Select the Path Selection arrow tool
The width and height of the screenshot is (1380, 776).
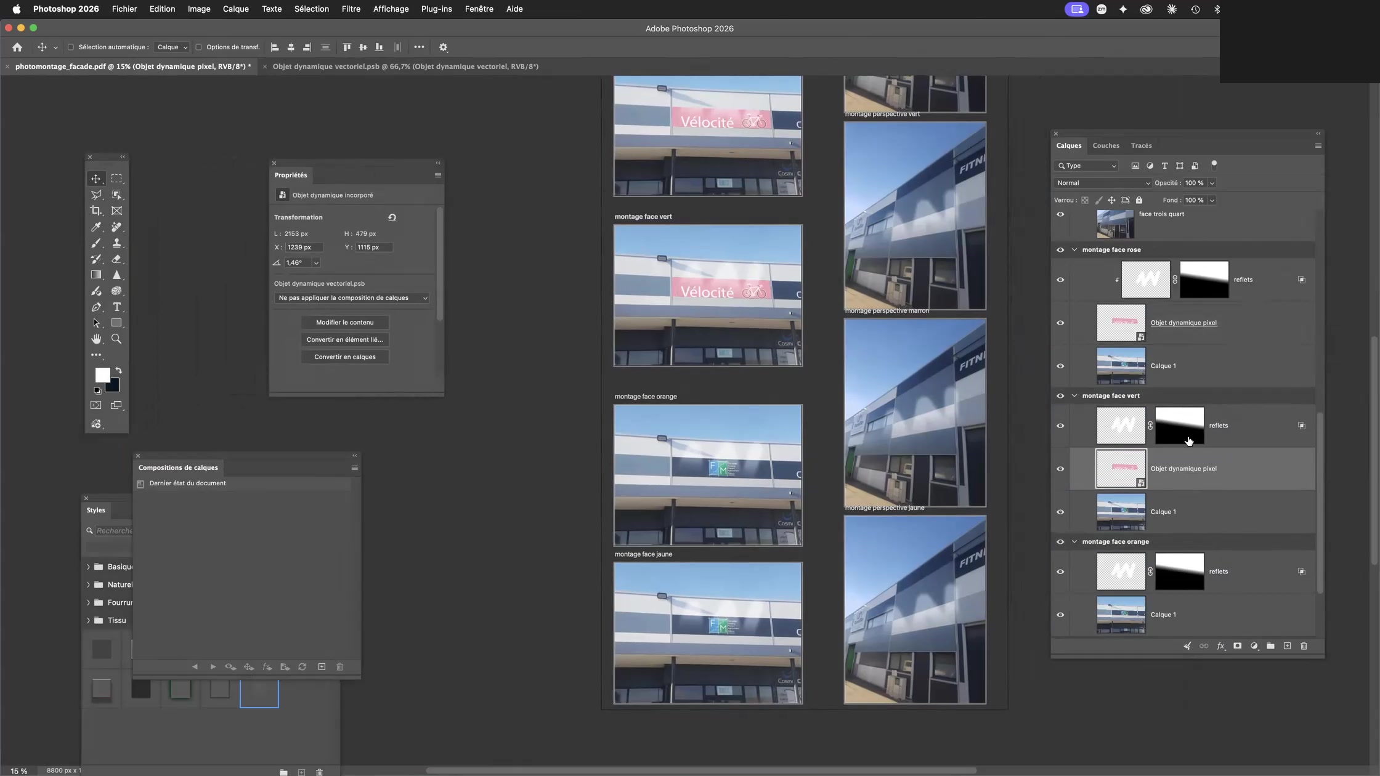click(x=96, y=323)
